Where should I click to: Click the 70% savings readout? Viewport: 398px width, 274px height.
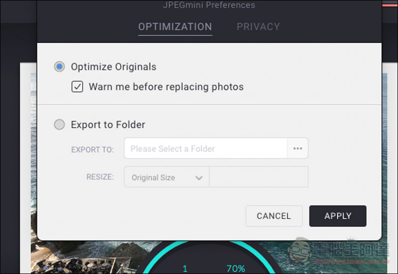point(236,269)
